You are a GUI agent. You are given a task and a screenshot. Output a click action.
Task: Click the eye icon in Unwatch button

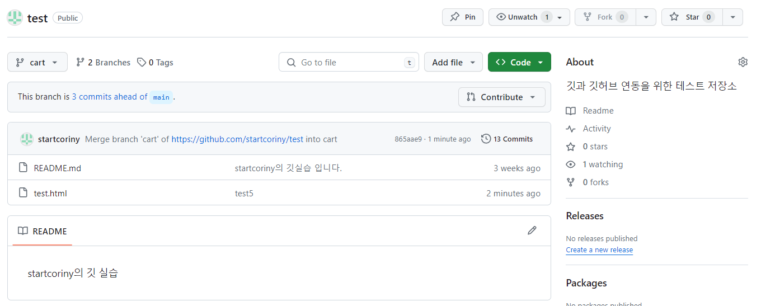pos(501,17)
